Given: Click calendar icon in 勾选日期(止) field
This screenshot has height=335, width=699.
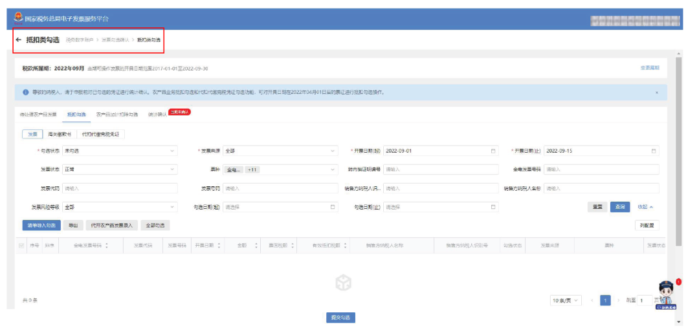Looking at the screenshot, I should point(493,207).
